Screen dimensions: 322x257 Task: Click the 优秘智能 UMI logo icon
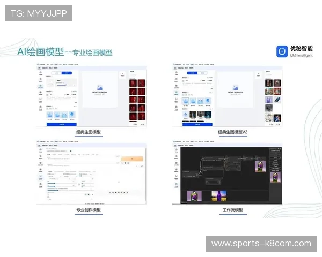pos(282,51)
